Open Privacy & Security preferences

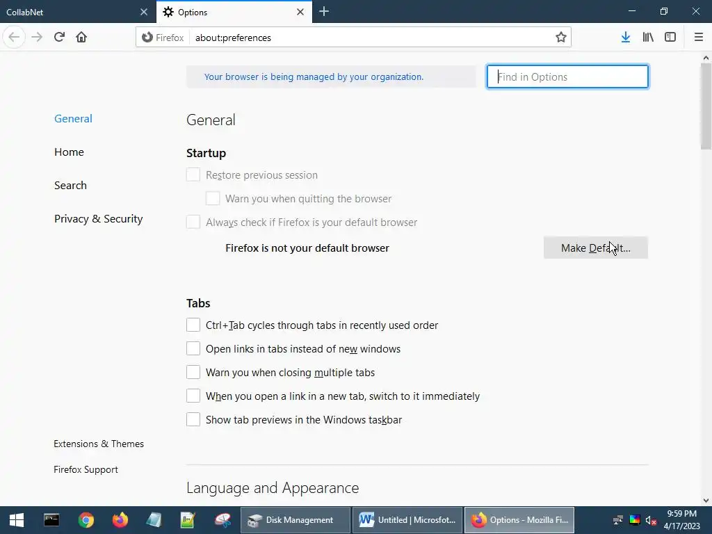tap(99, 219)
